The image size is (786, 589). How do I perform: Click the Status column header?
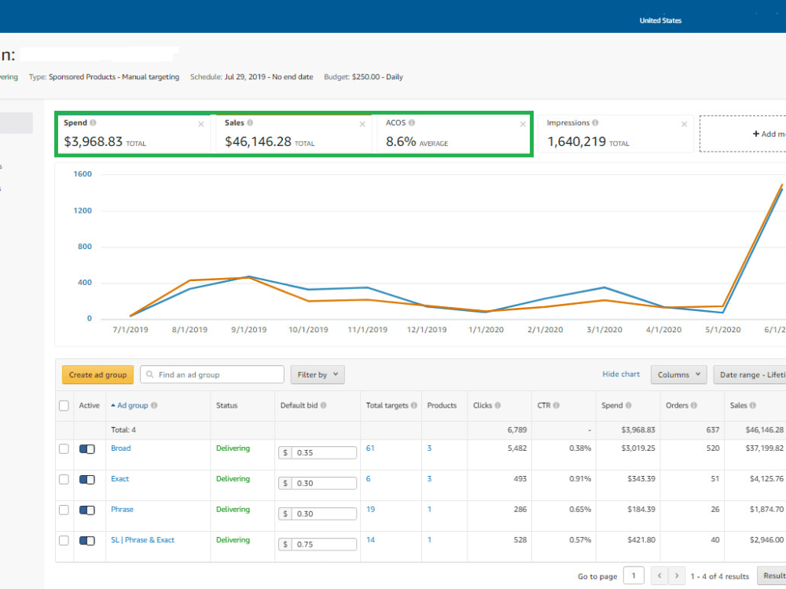pos(226,405)
